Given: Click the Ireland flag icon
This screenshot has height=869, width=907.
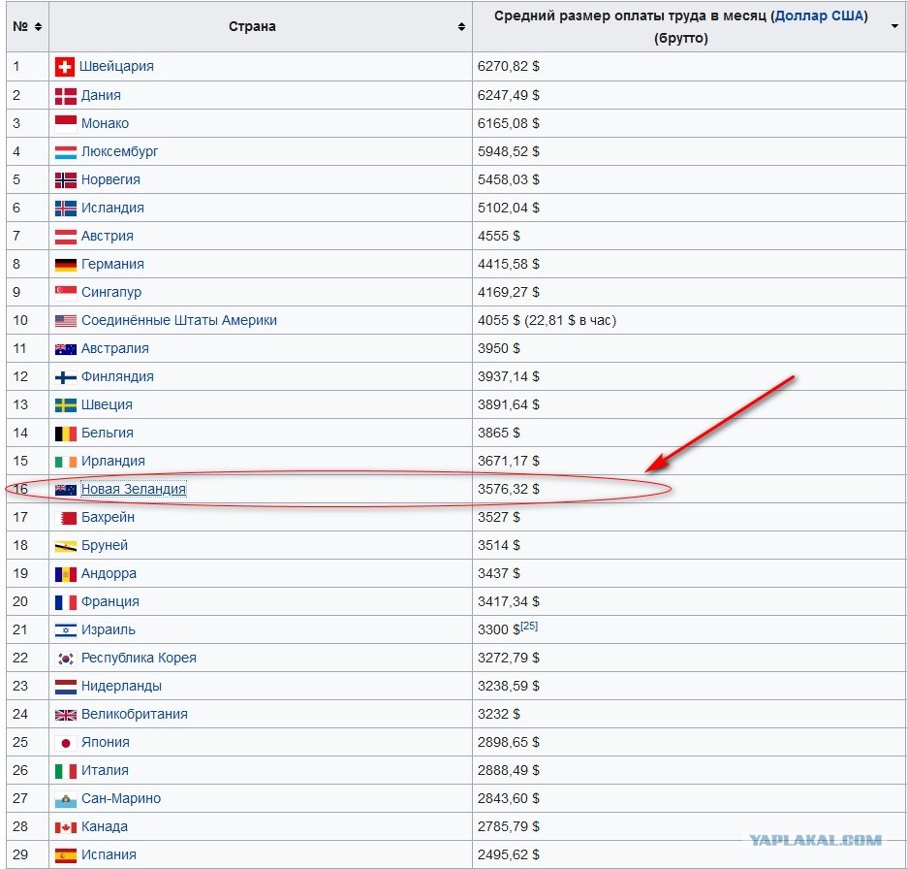Looking at the screenshot, I should pos(65,462).
